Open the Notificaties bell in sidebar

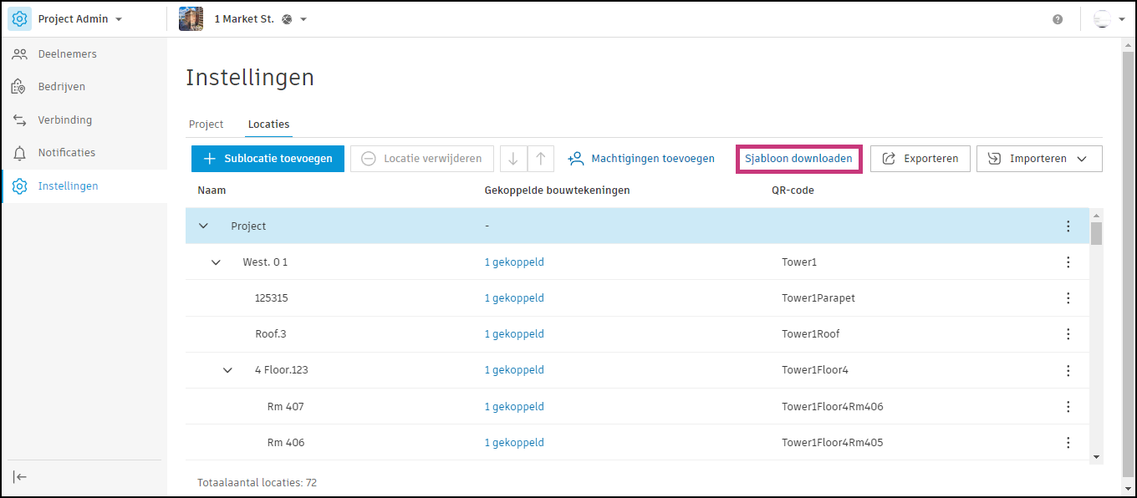(x=20, y=153)
